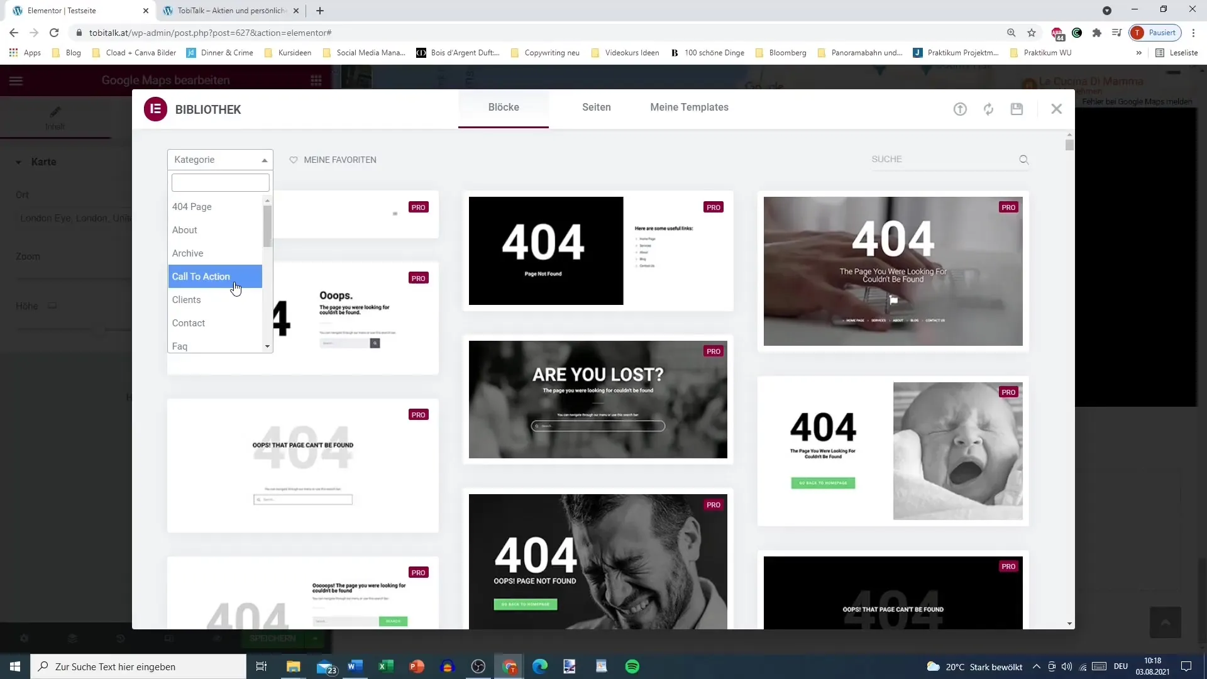Close the Elementor Testseite tab
The image size is (1207, 679).
(146, 11)
